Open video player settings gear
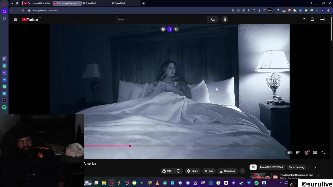Screen dimensions: 333x187 coord(307,153)
